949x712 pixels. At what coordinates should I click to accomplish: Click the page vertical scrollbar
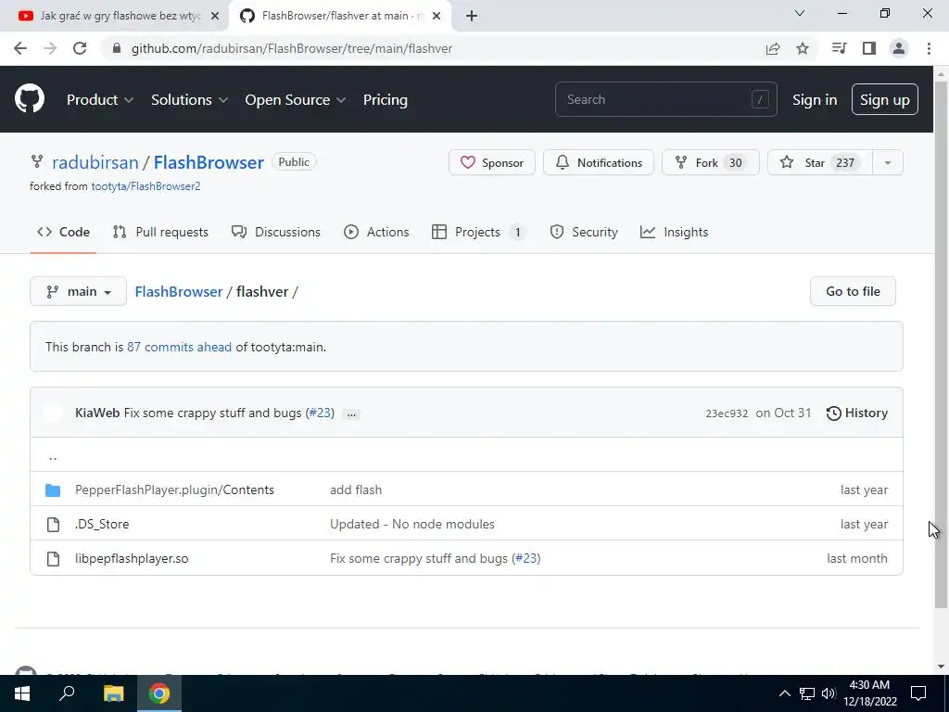point(941,345)
